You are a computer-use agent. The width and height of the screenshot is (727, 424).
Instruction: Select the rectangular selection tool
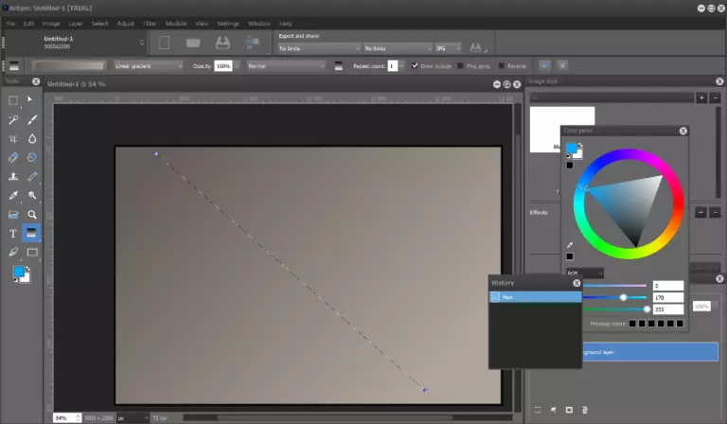[x=13, y=100]
